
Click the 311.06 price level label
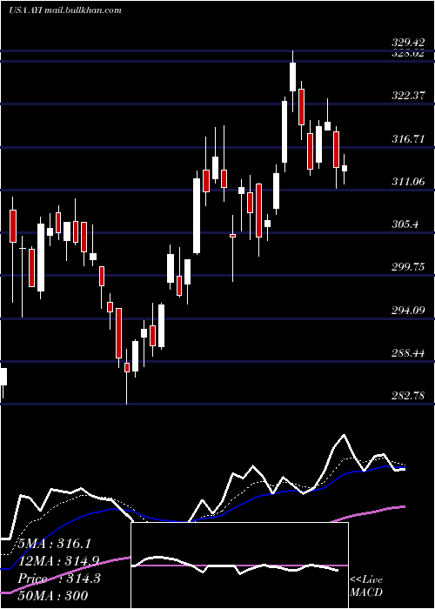click(408, 181)
